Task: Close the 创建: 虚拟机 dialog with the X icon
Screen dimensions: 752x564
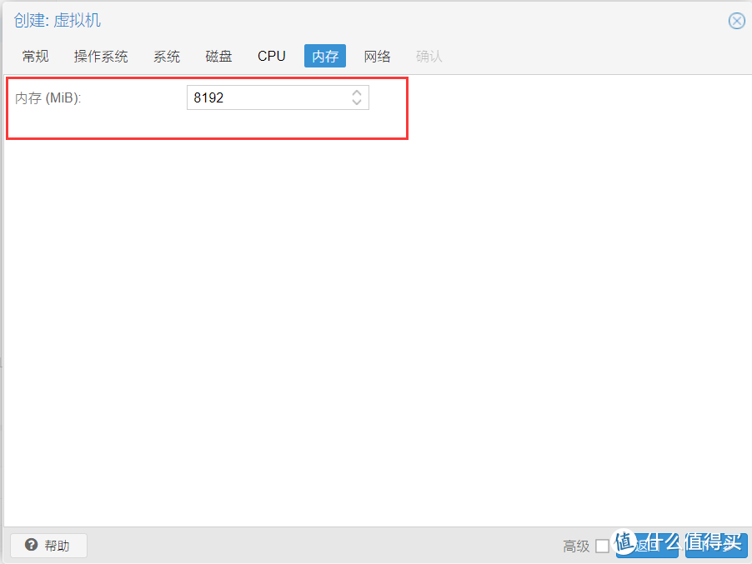Action: click(x=736, y=21)
